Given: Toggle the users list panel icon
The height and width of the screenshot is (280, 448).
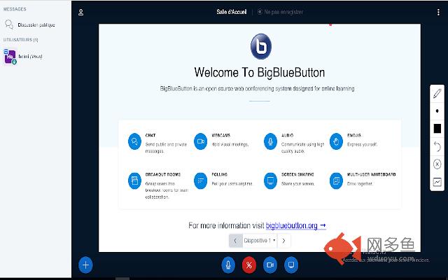Looking at the screenshot, I should [x=81, y=13].
